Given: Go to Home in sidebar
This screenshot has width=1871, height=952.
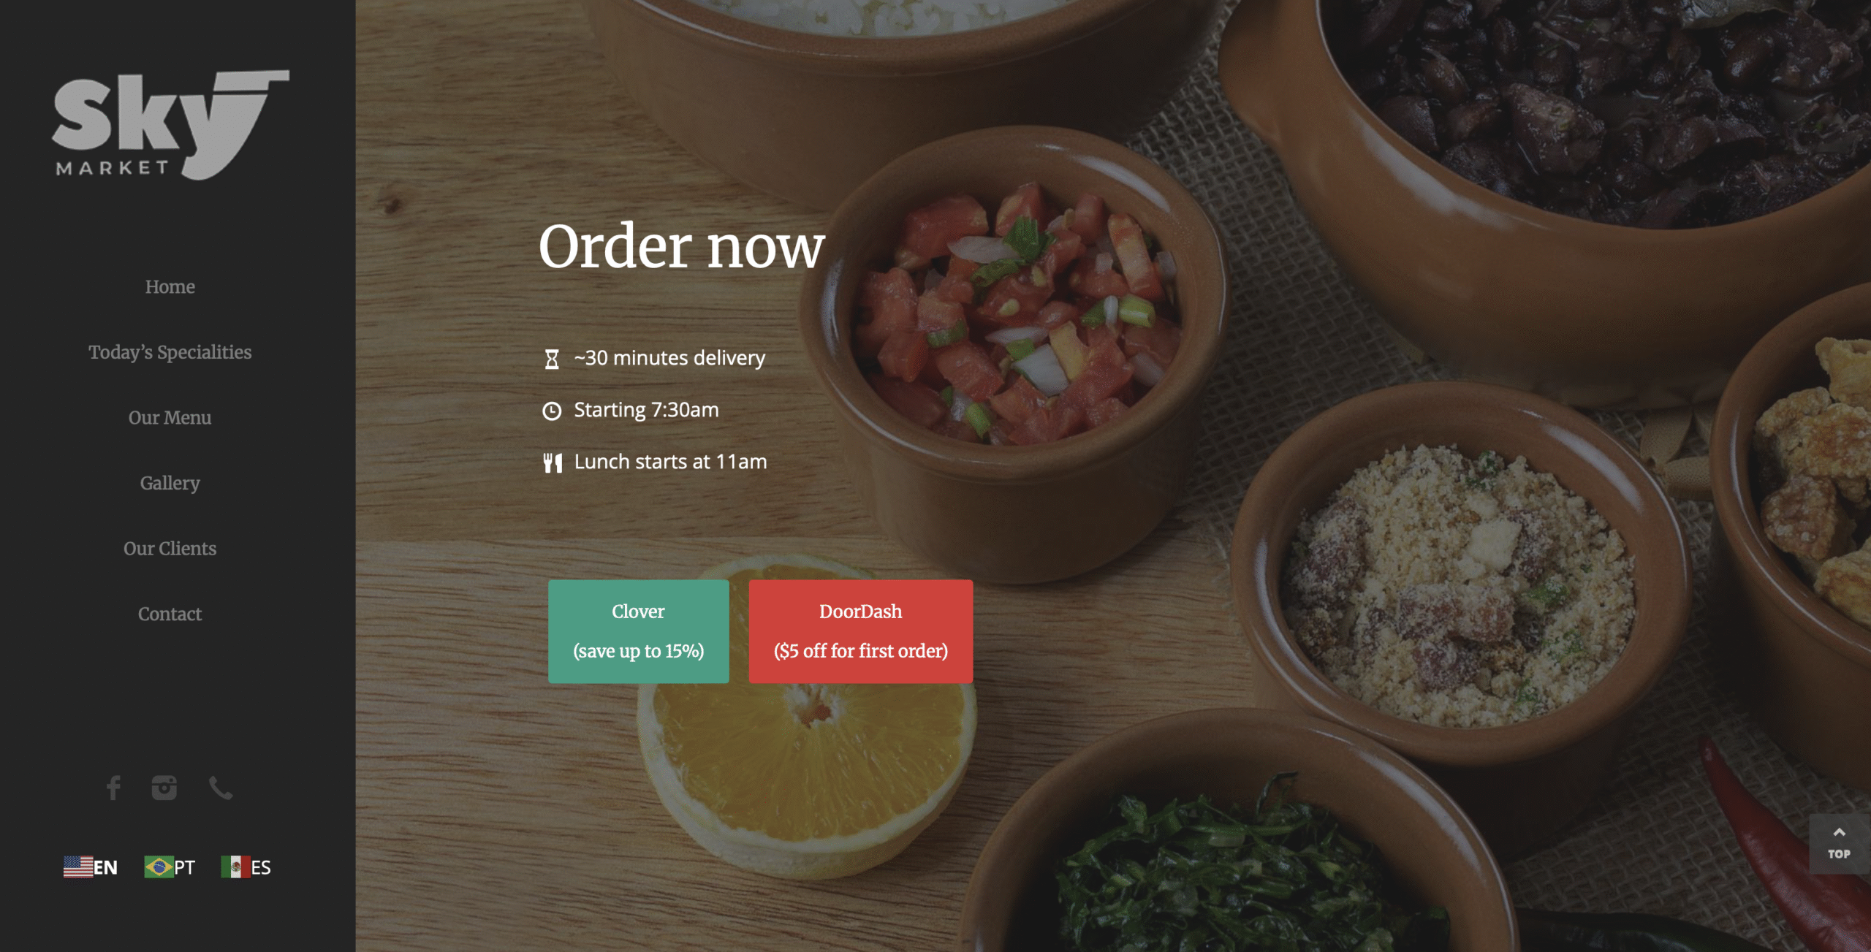Looking at the screenshot, I should pos(170,286).
